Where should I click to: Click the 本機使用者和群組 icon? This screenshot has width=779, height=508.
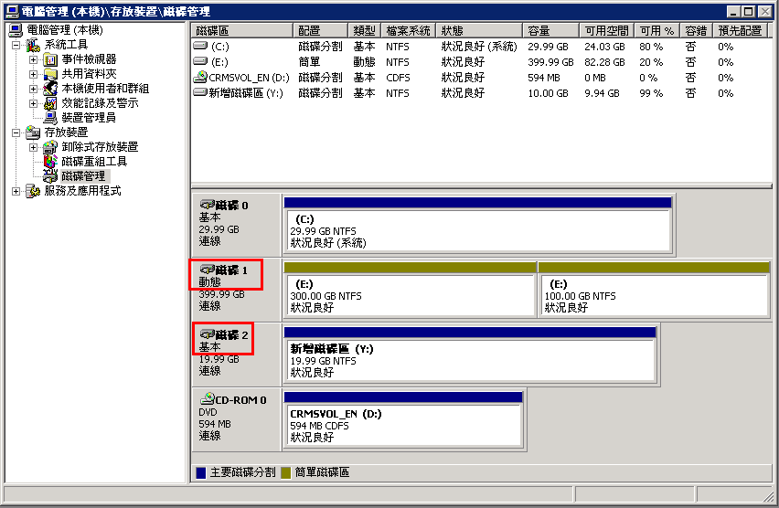click(50, 89)
